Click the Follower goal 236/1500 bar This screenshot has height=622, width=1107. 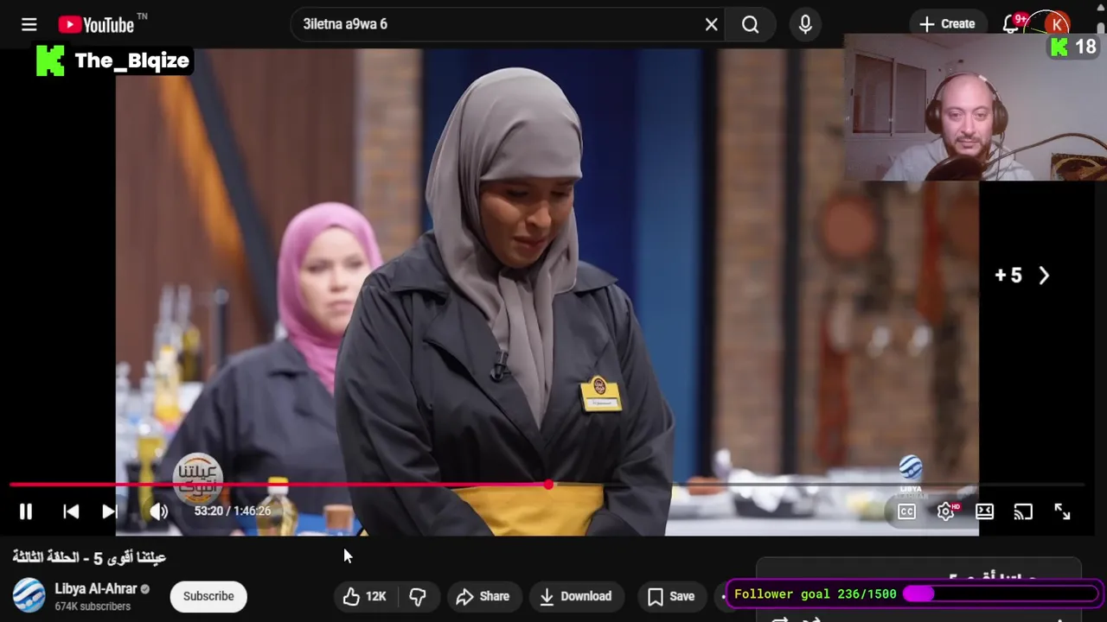(916, 594)
